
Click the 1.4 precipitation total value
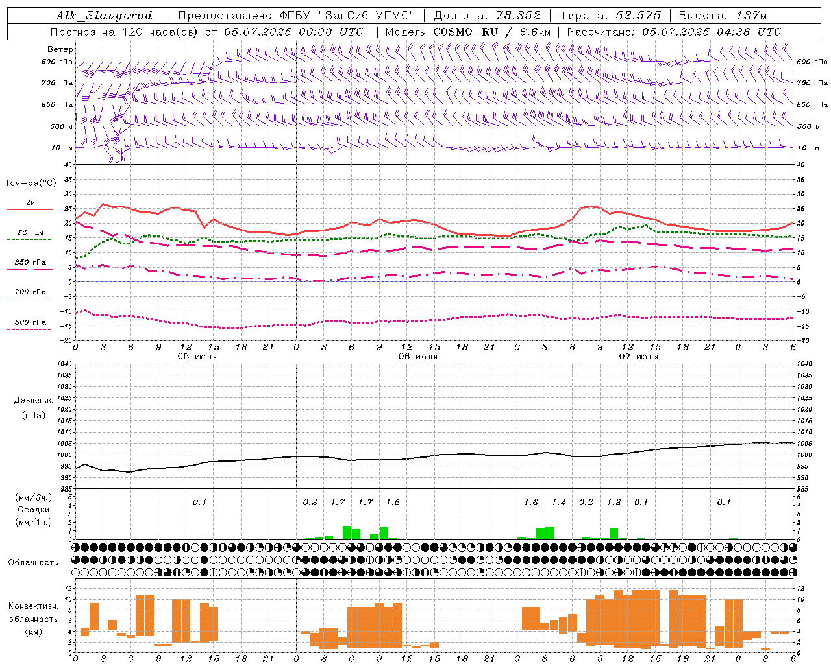[x=558, y=502]
